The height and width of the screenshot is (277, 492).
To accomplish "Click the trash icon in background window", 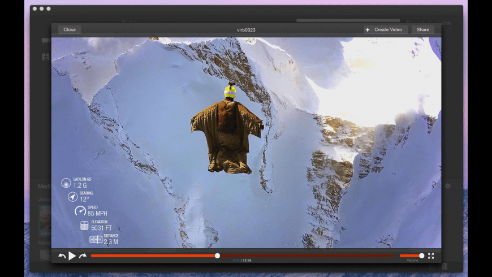I will point(445,267).
